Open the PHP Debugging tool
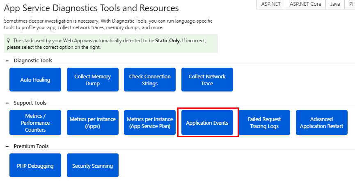Viewport: 355px width, 185px height. pos(35,166)
